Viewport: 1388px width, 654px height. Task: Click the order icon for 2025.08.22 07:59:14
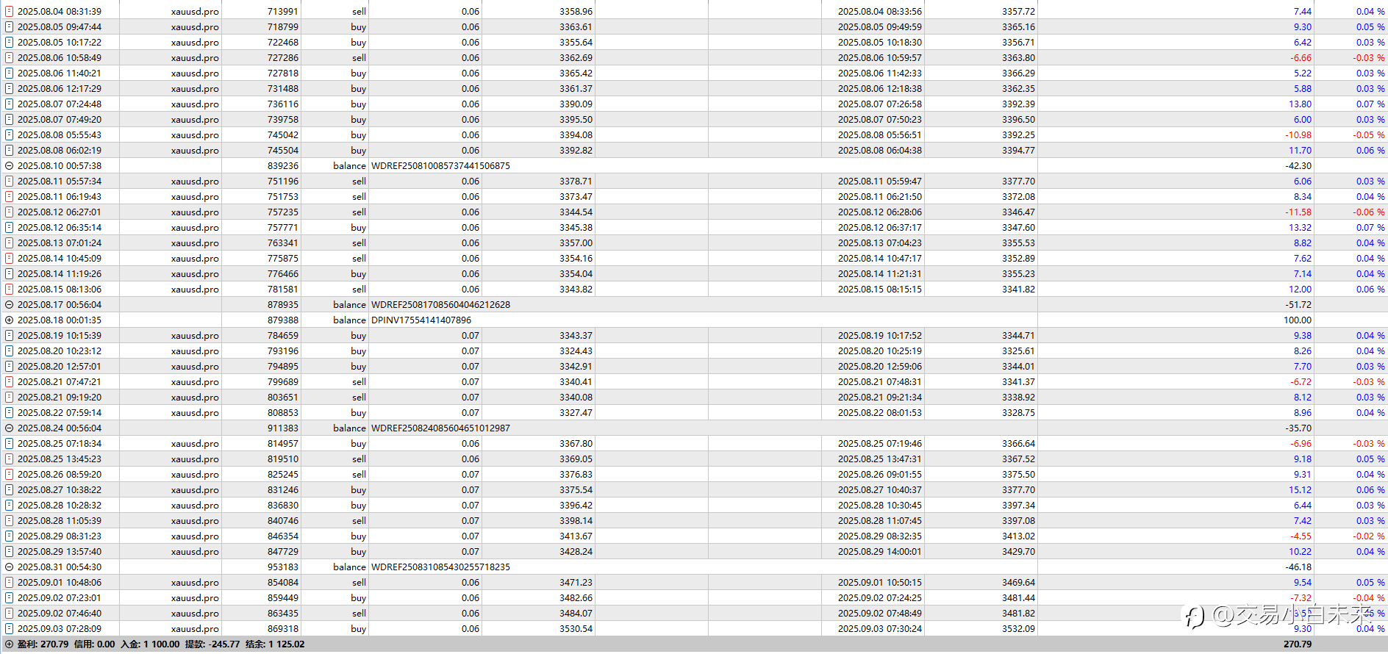click(x=10, y=412)
